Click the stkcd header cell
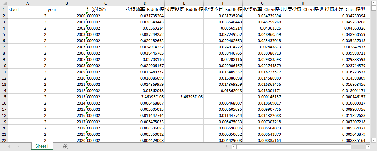 click(x=28, y=9)
